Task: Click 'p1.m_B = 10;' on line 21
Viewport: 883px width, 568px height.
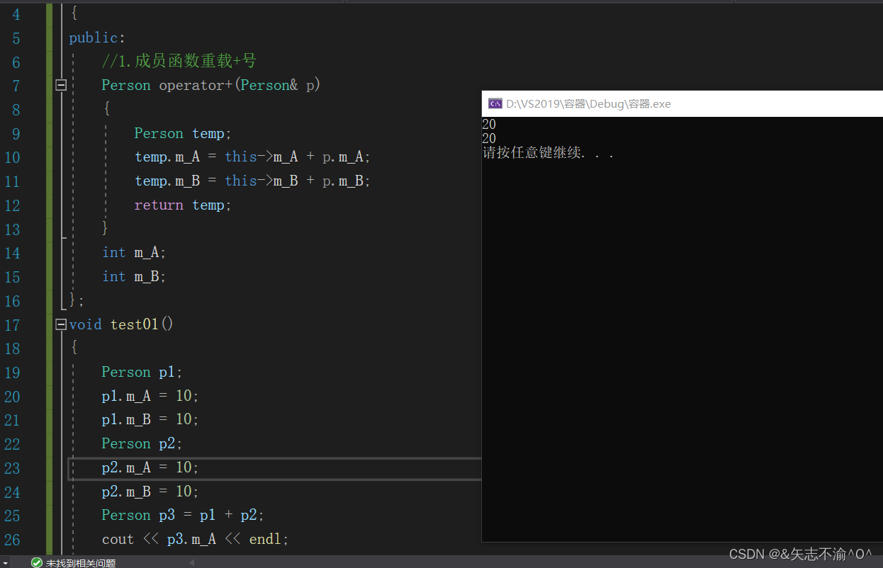Action: tap(150, 419)
